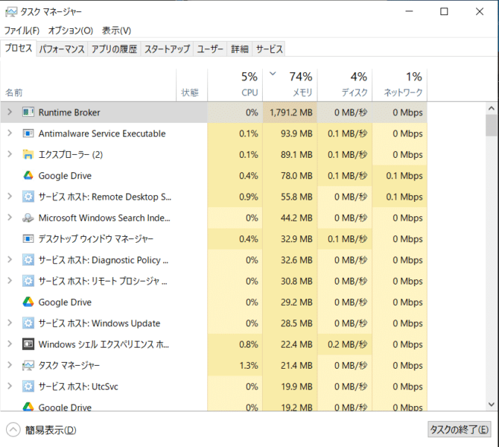Expand the エクスプローラー (2) group
This screenshot has height=447, width=499.
10,154
